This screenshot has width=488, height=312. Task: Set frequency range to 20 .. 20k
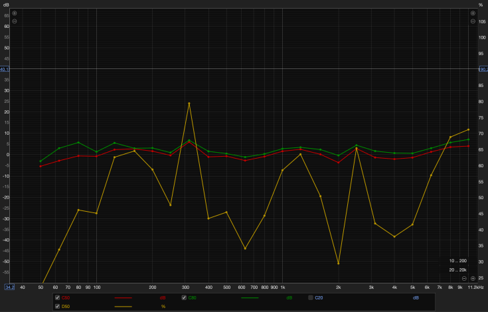(x=458, y=270)
